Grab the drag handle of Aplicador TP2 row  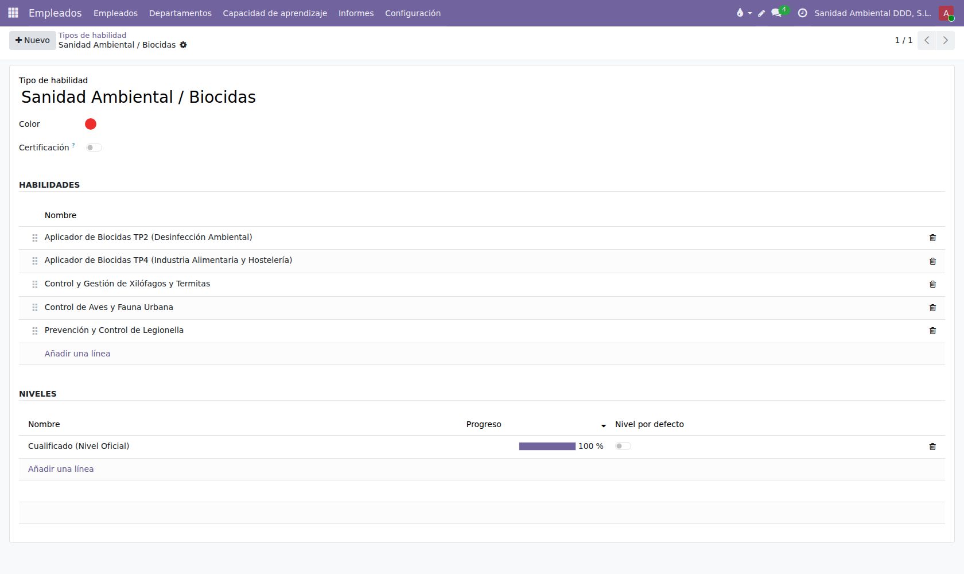34,238
